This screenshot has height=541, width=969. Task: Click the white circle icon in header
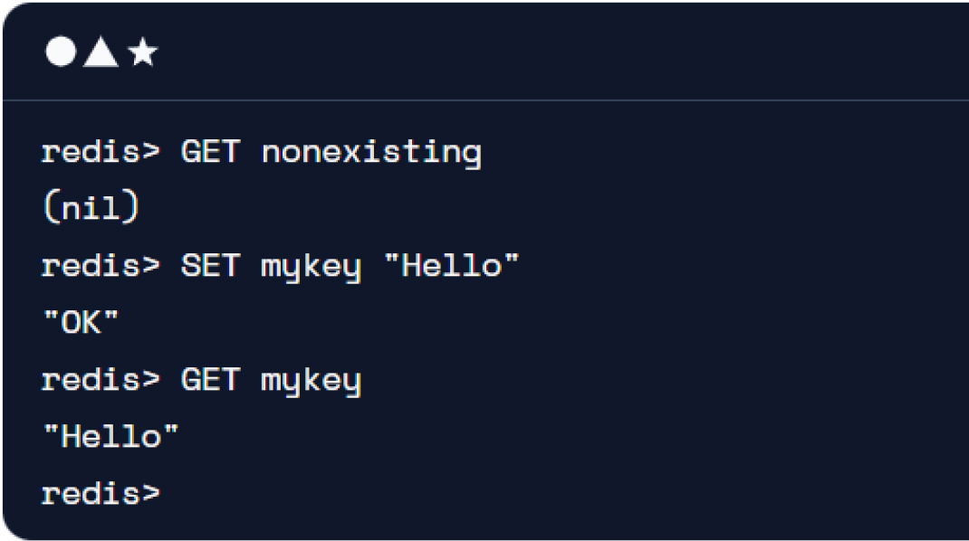[x=61, y=52]
